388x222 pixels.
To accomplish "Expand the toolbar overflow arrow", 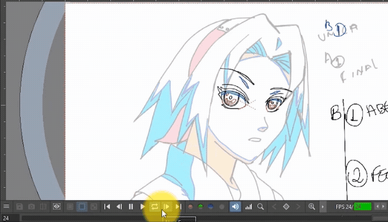I will pos(323,207).
